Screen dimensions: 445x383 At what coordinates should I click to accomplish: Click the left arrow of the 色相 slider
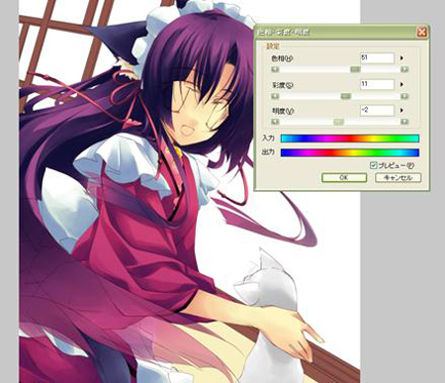tap(275, 69)
